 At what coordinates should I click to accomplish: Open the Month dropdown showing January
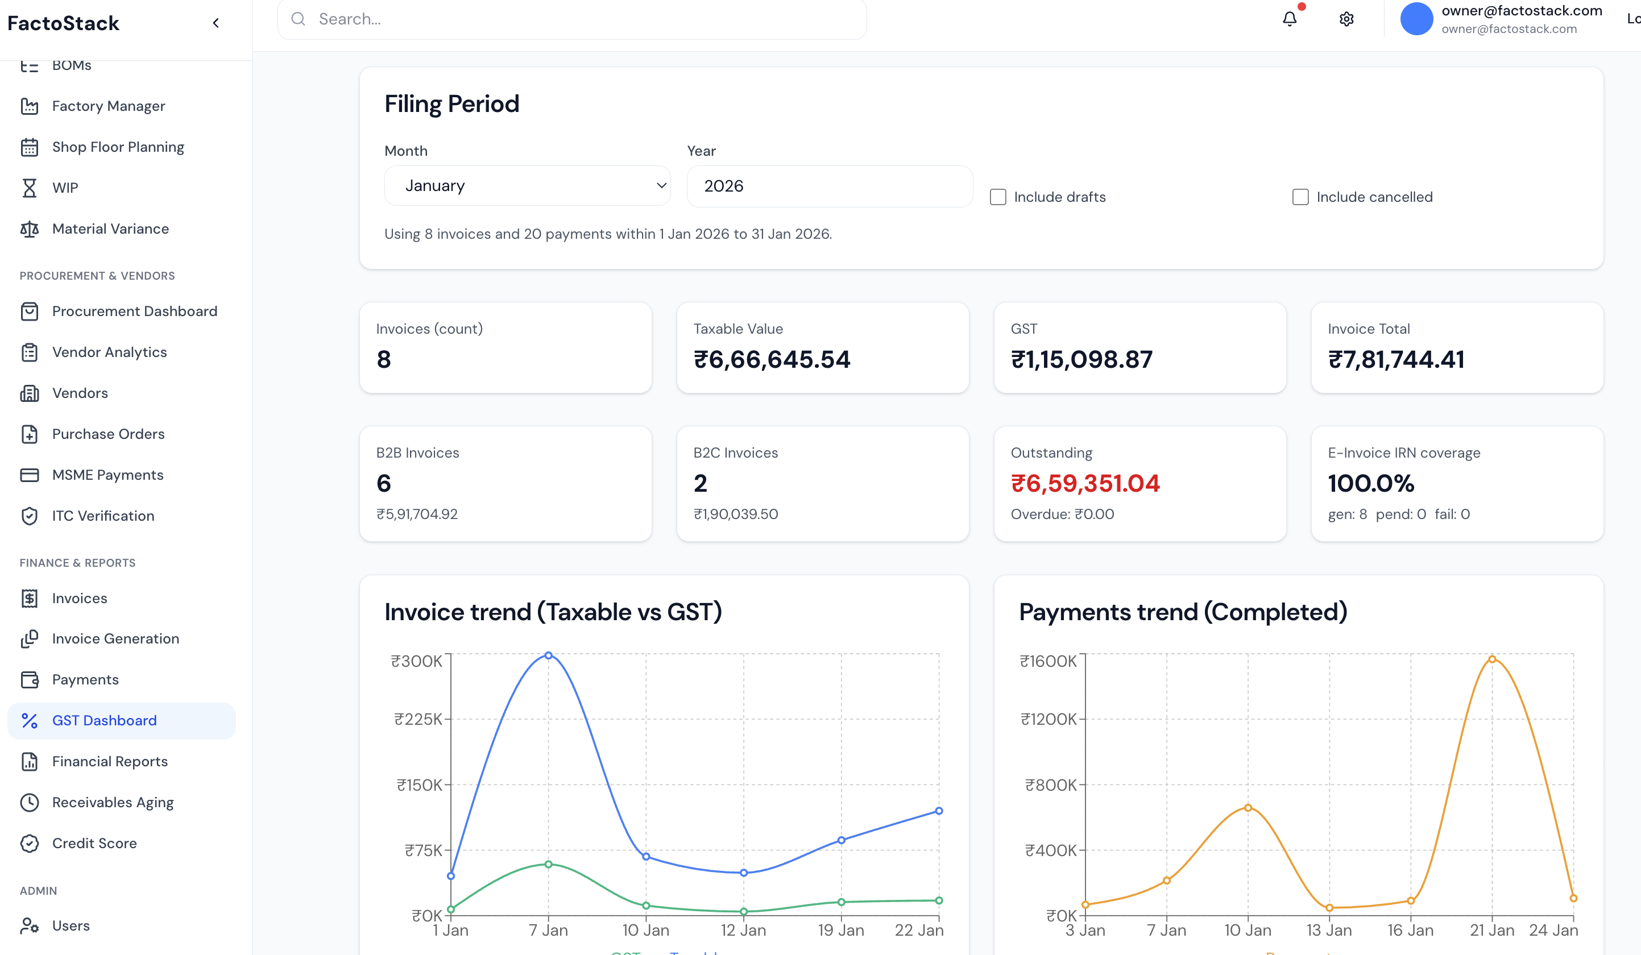(527, 185)
